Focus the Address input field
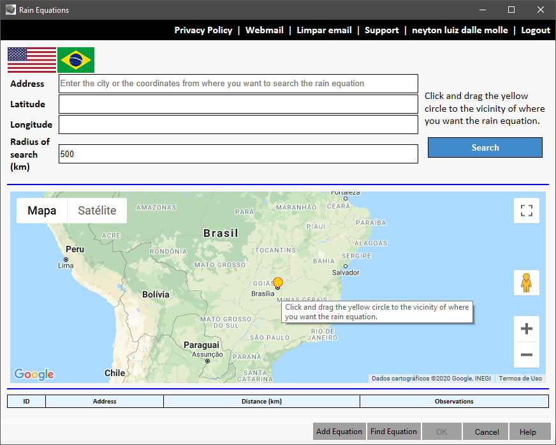 tap(238, 84)
